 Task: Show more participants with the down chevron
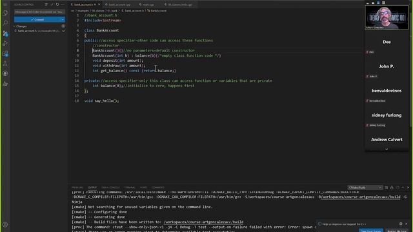click(x=387, y=149)
